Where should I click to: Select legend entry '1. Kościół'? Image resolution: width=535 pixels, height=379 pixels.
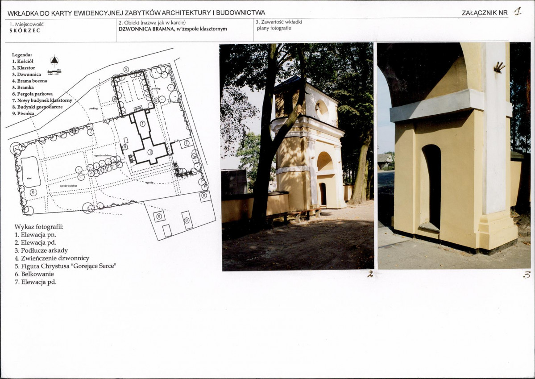22,61
